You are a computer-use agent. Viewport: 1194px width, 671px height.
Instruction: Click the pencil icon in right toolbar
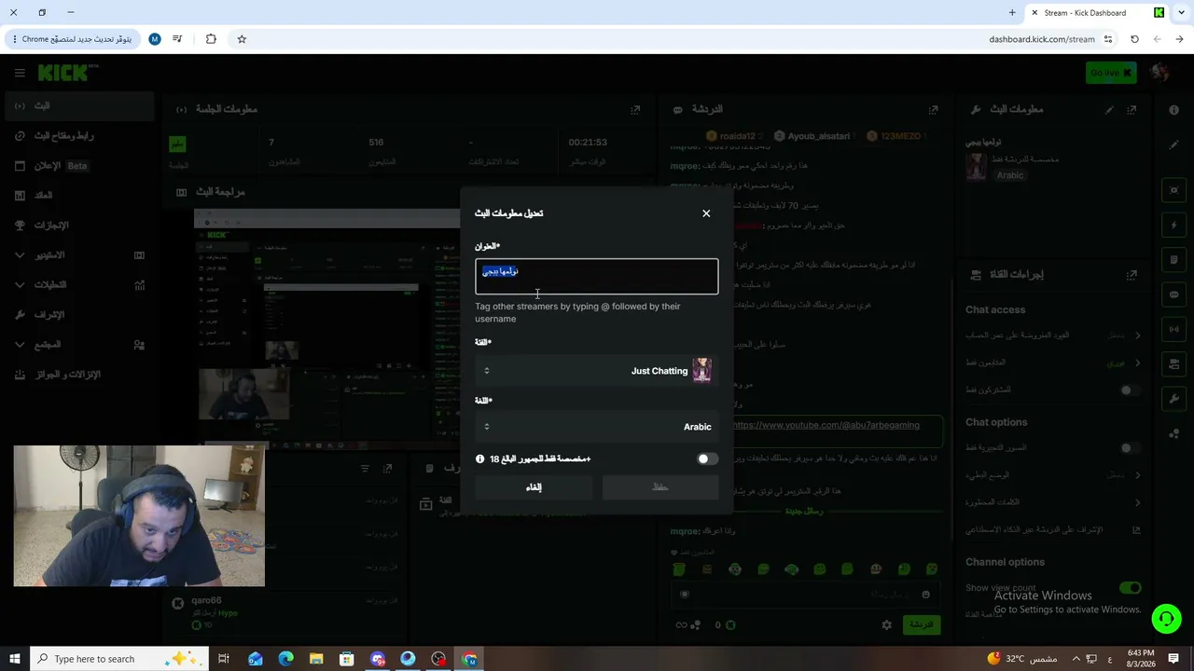pos(1174,145)
